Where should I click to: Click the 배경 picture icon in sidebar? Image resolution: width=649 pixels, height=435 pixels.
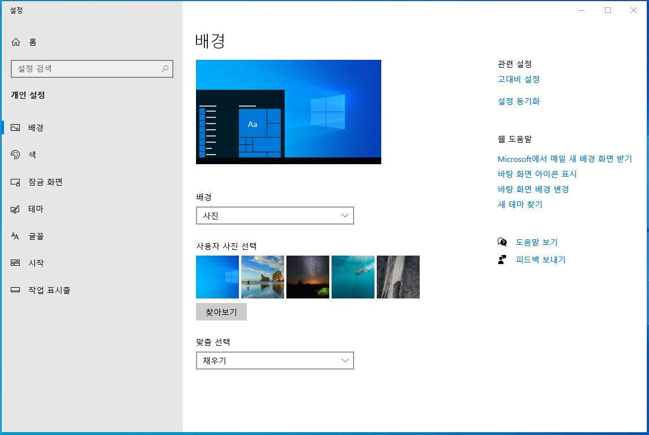[x=15, y=128]
